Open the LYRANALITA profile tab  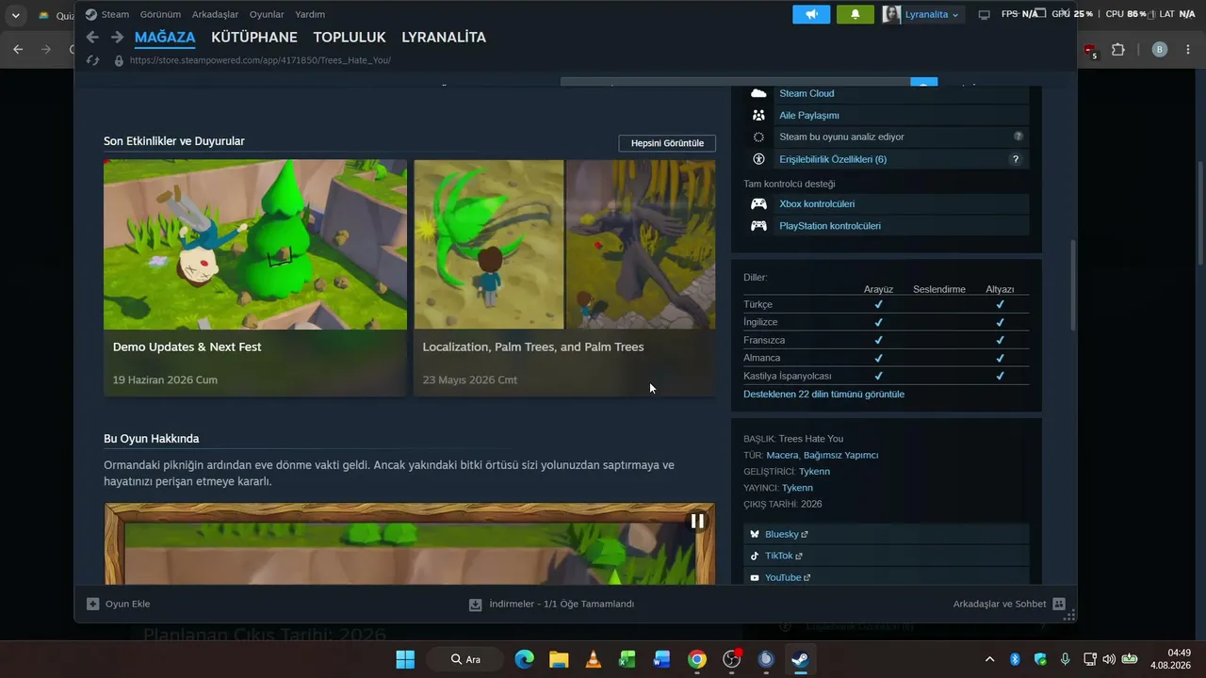click(x=444, y=38)
